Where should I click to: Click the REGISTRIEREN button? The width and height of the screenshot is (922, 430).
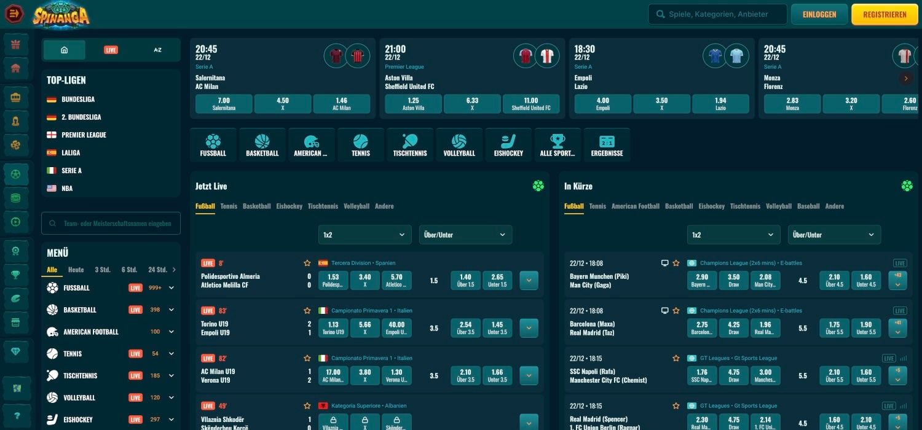pyautogui.click(x=885, y=14)
